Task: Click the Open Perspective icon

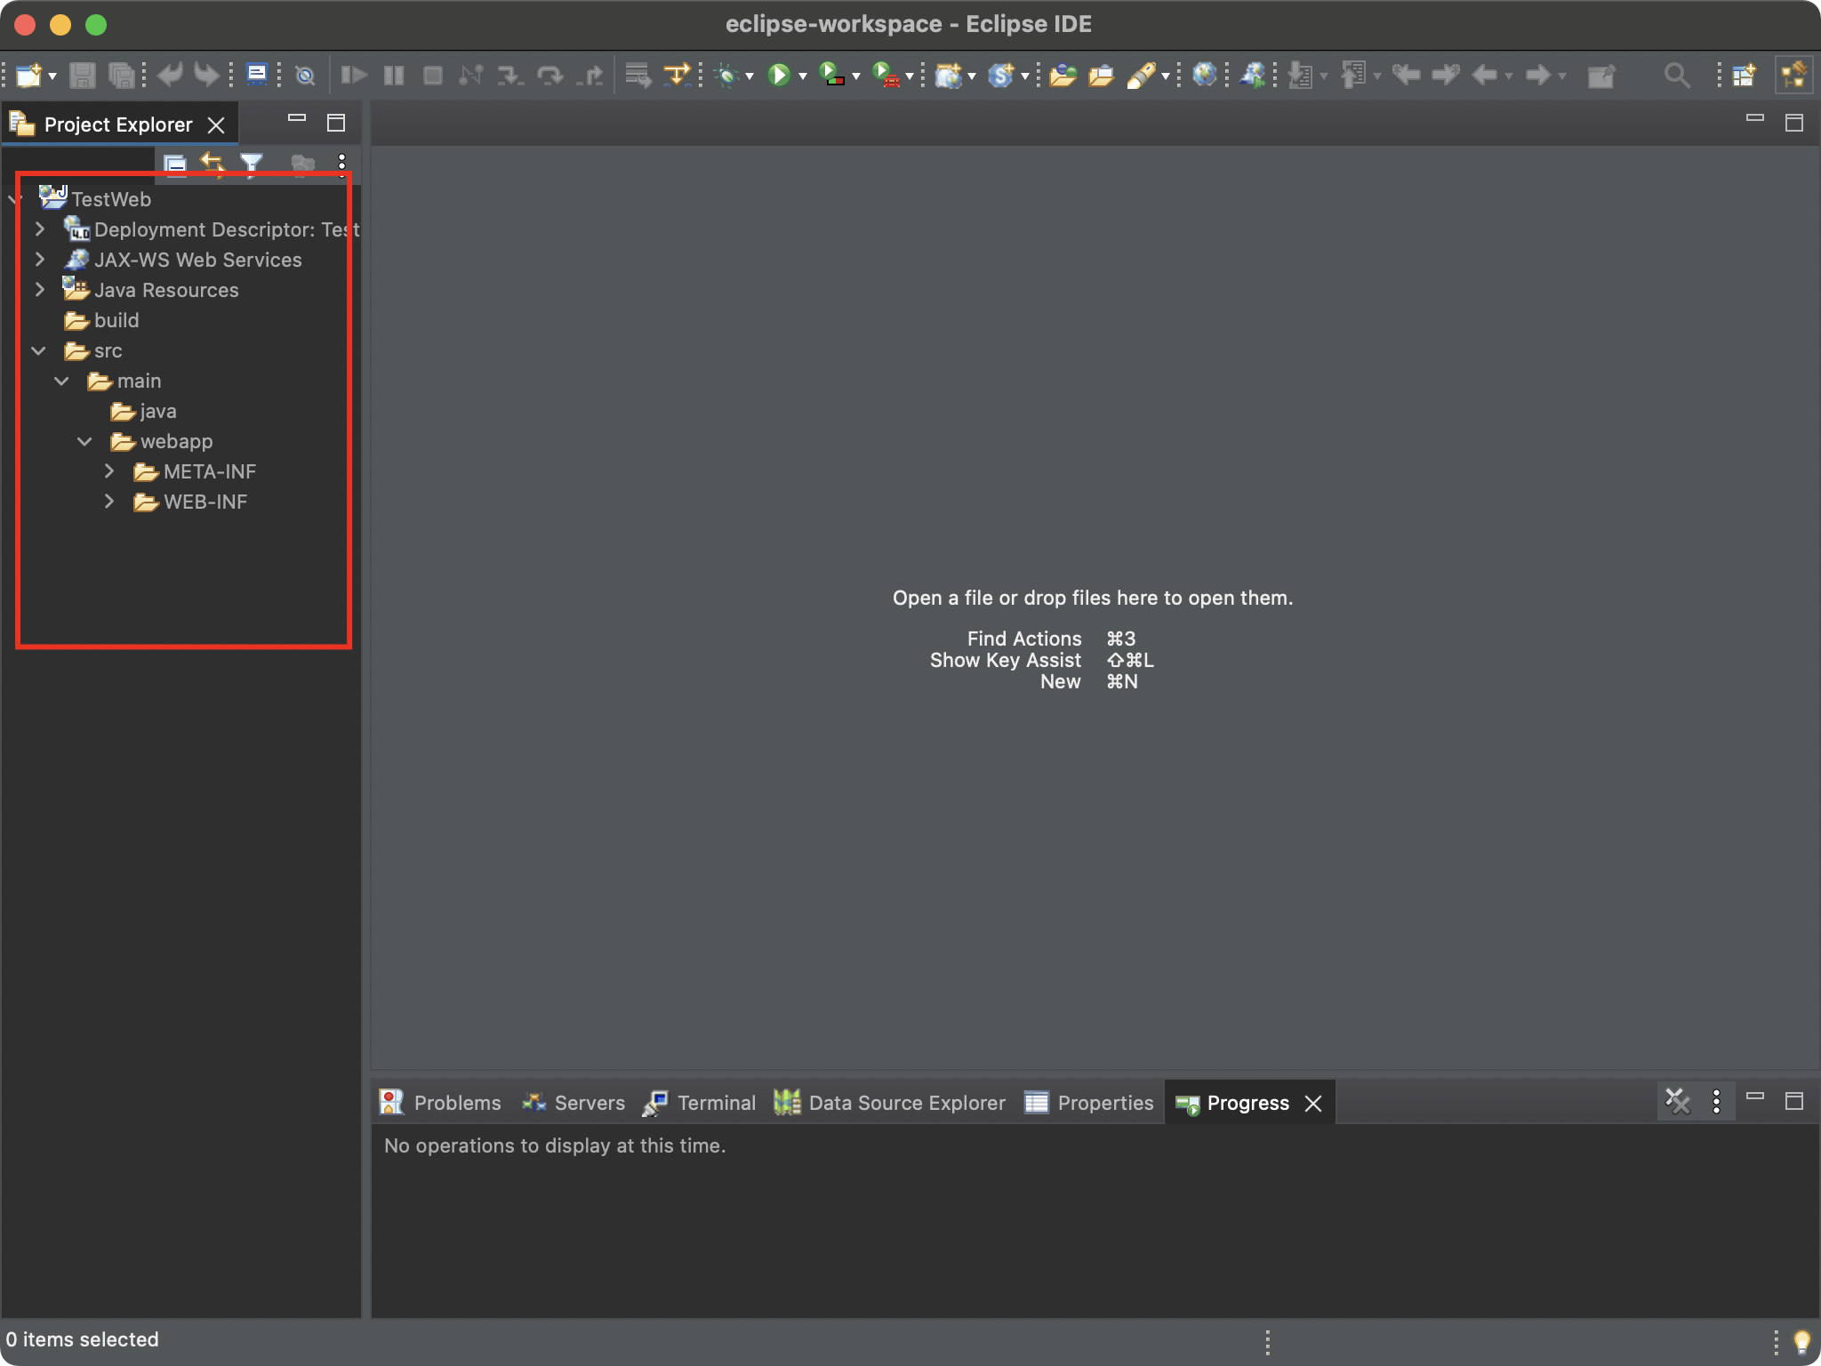Action: (1744, 76)
